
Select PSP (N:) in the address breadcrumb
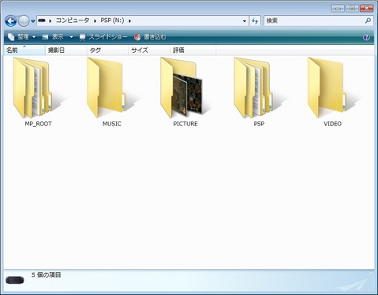112,21
